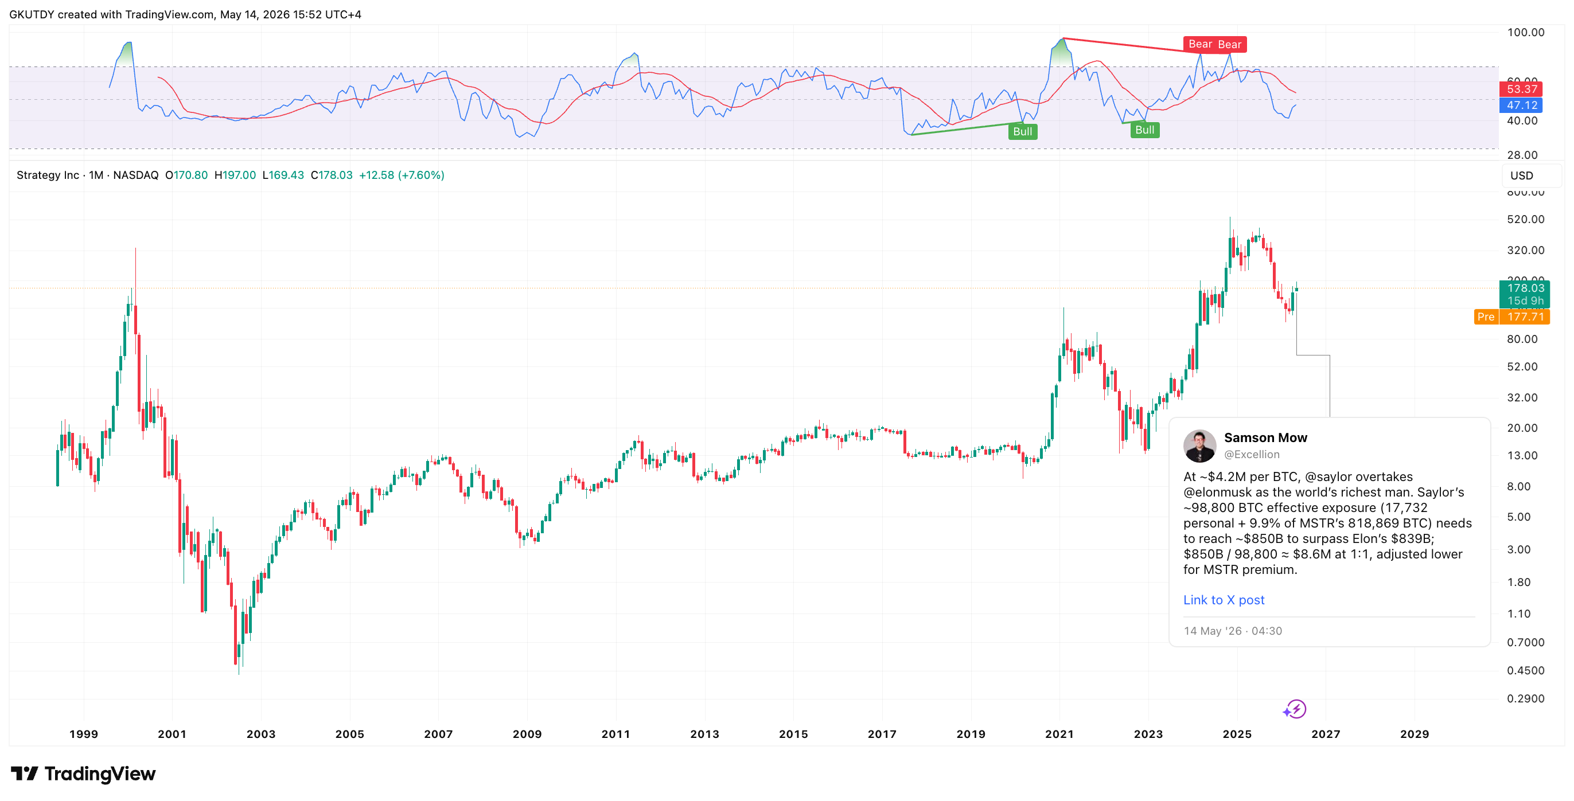Click the 40.00 indicator axis label
The image size is (1574, 801).
(x=1522, y=121)
